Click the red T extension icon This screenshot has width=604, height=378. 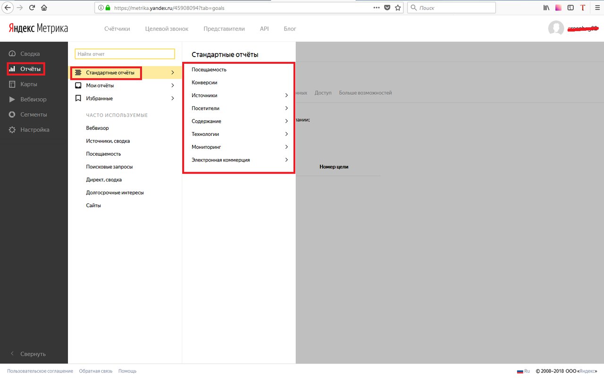click(x=583, y=8)
